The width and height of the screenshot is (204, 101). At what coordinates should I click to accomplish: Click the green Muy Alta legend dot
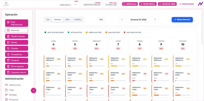click(x=45, y=32)
